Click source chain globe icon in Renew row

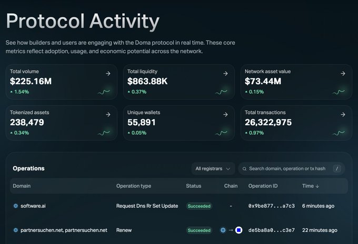223,230
